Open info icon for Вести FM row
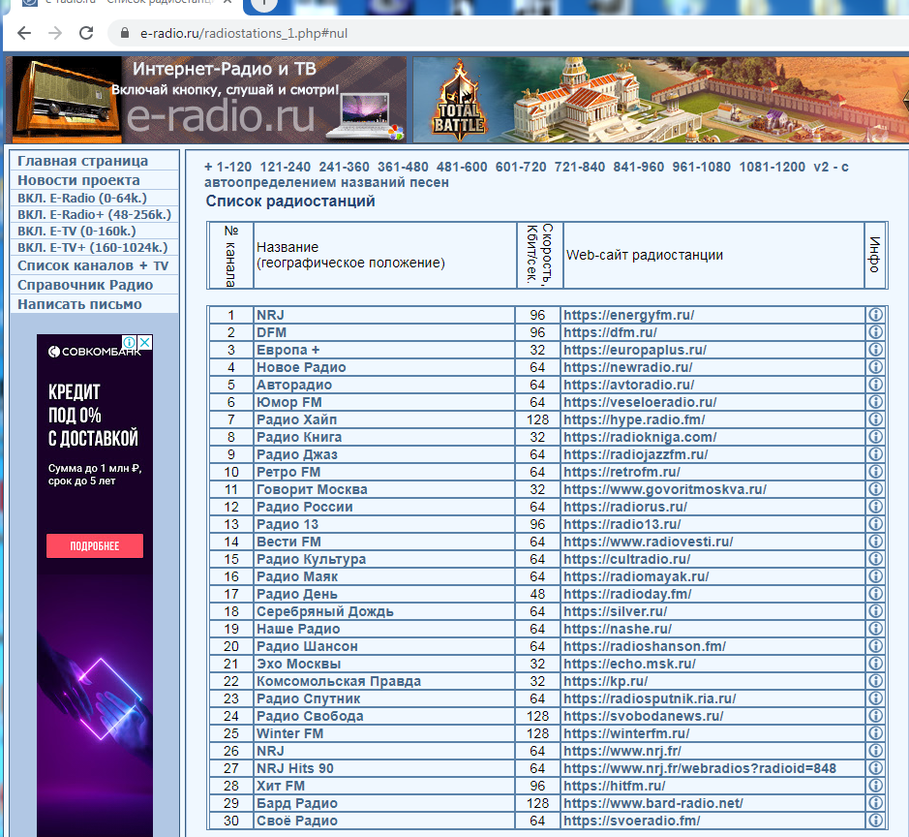 [875, 541]
